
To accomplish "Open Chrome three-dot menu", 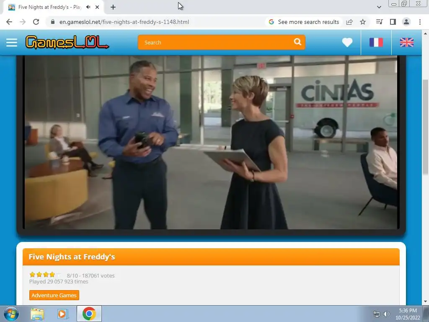I will pyautogui.click(x=420, y=22).
